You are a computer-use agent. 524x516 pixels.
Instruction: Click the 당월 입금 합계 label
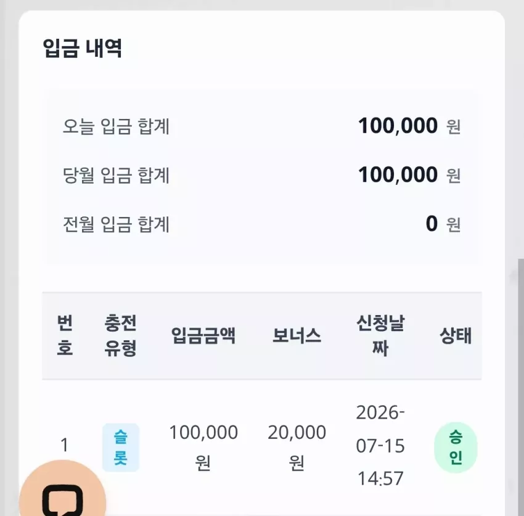[x=117, y=175]
